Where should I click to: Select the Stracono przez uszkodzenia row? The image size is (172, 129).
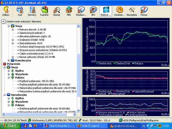point(43,50)
